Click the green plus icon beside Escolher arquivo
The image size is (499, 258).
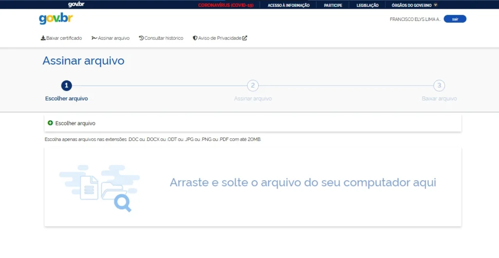click(50, 123)
